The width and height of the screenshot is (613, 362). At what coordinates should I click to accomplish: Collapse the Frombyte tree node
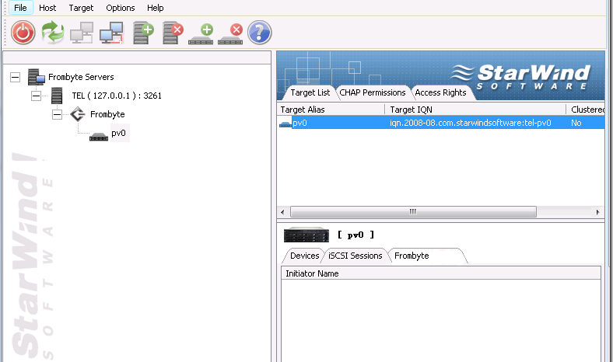point(57,114)
